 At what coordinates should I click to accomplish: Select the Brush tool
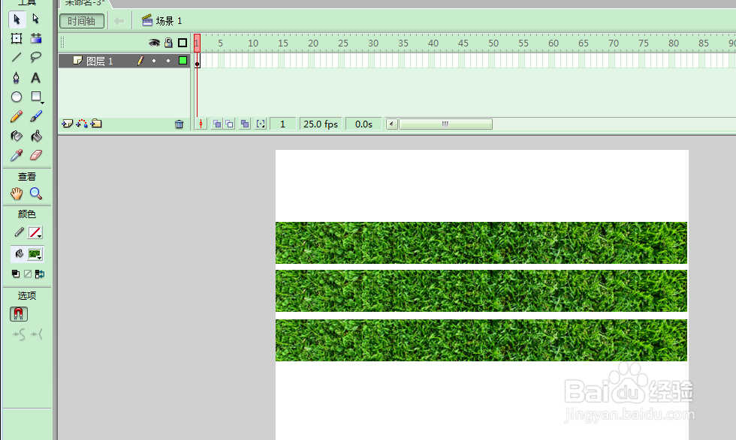coord(36,116)
